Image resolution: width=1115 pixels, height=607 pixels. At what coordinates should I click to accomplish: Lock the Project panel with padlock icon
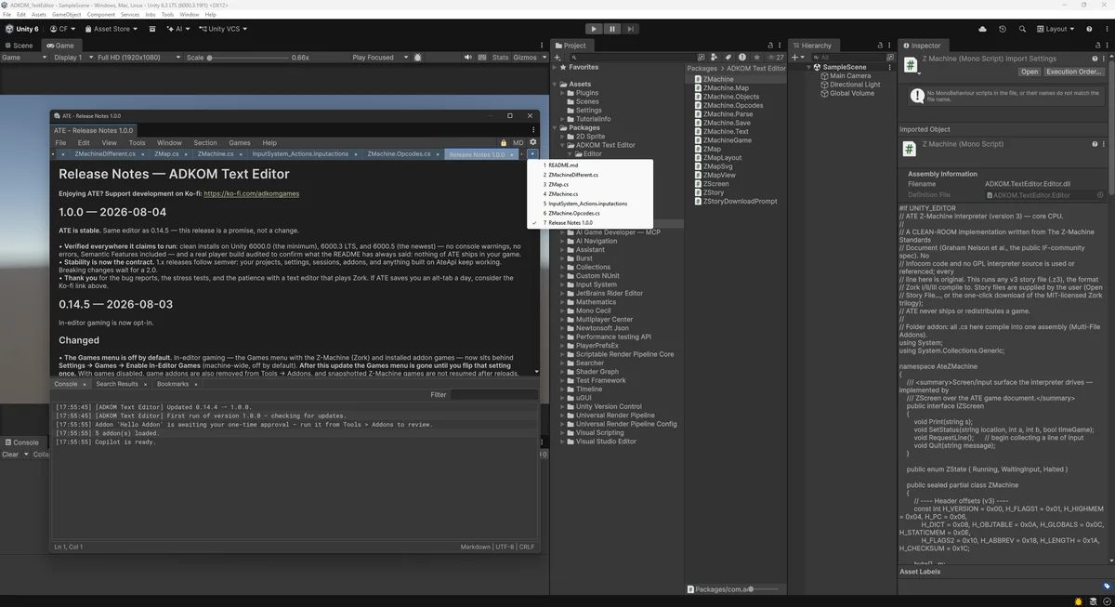coord(769,46)
